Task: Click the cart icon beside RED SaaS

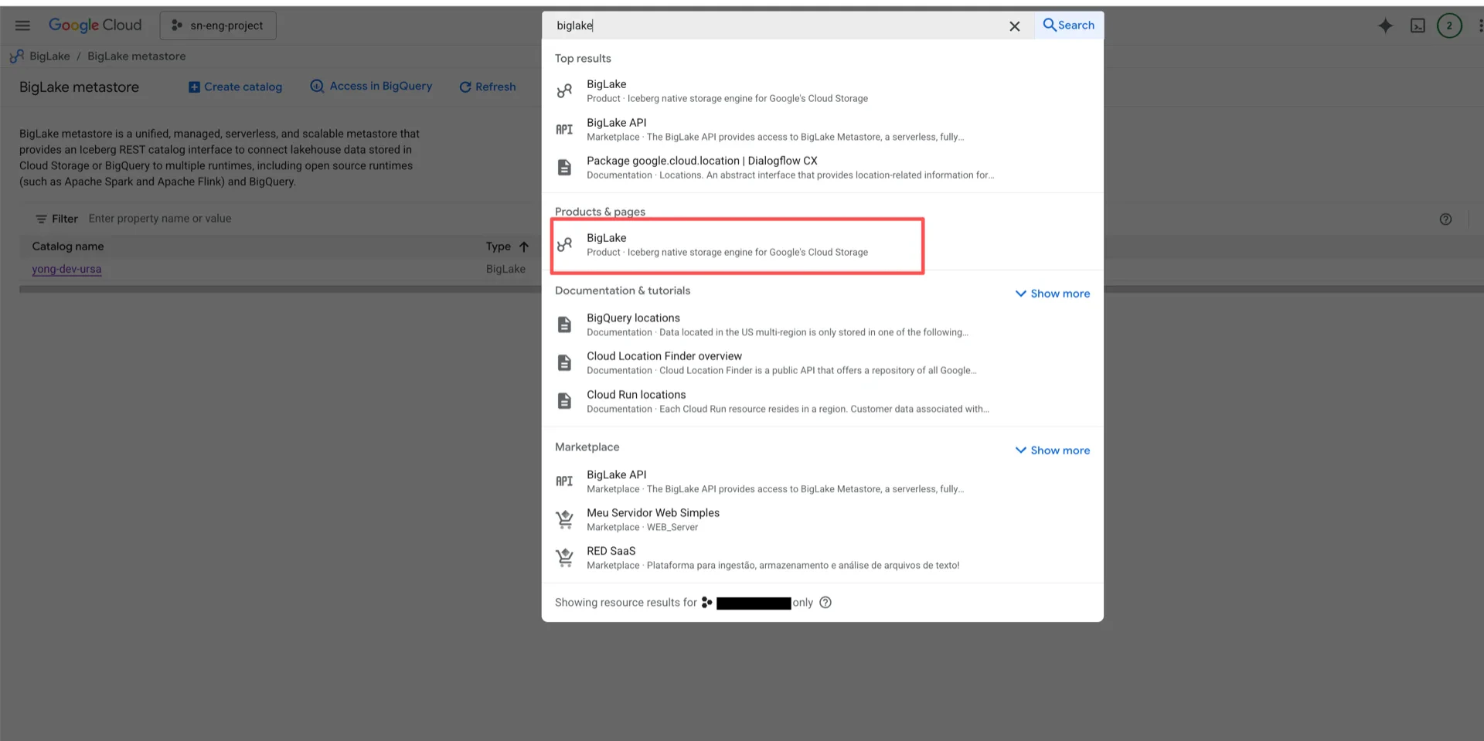Action: coord(564,558)
